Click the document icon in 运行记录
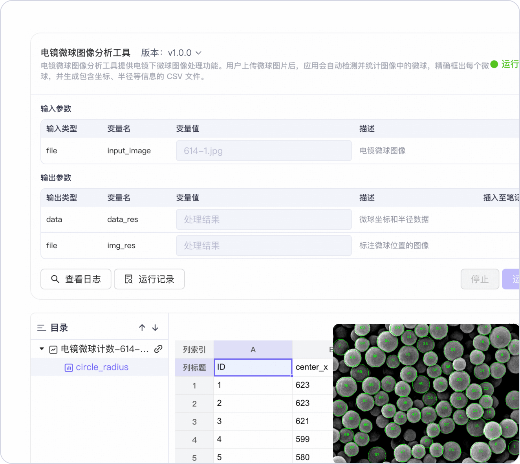520x464 pixels. pyautogui.click(x=128, y=279)
